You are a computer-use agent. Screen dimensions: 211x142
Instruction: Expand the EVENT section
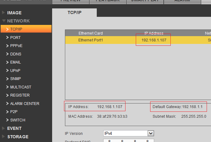click(14, 128)
